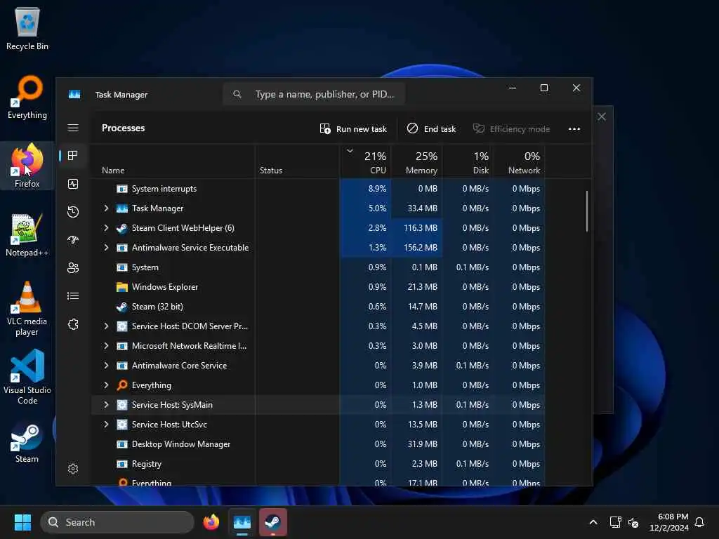
Task: Expand Microsoft Network Realtime row
Action: point(107,345)
